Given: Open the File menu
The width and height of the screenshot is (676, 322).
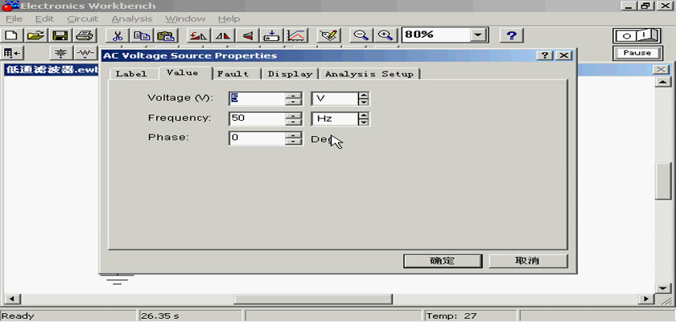Looking at the screenshot, I should (x=14, y=19).
